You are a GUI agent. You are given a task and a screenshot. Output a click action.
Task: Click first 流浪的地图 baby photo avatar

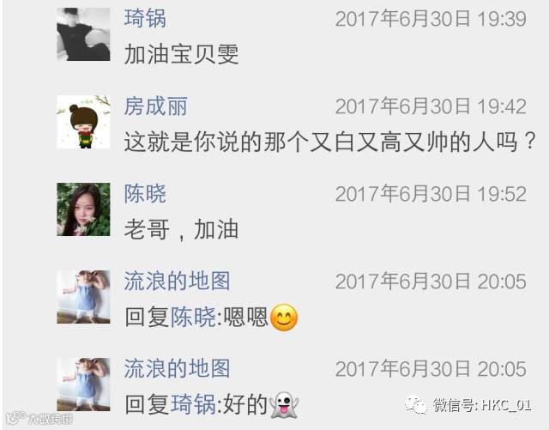(83, 297)
